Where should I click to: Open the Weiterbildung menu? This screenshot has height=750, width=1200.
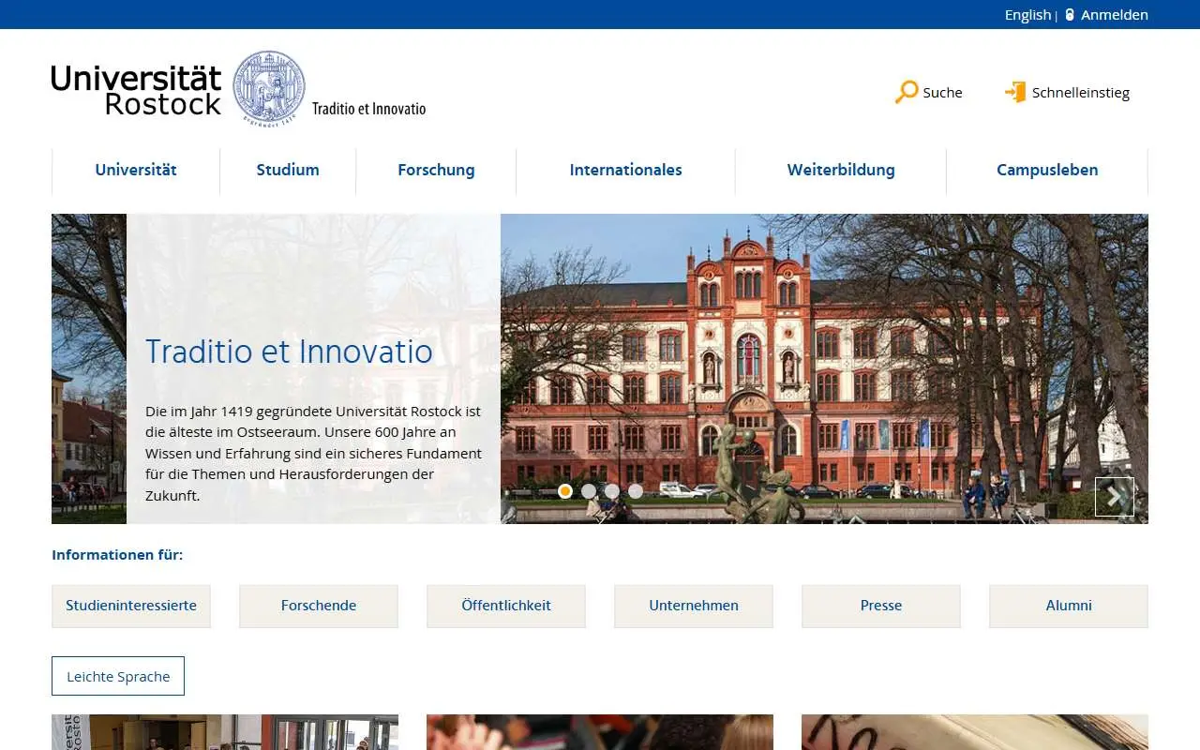(x=841, y=170)
